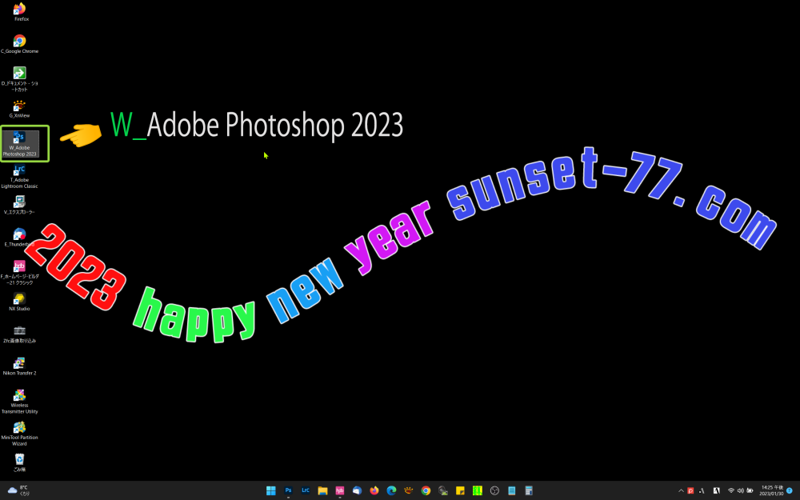Select the D_ドキュメント shortcut on the desktop
The image size is (800, 500).
click(19, 79)
